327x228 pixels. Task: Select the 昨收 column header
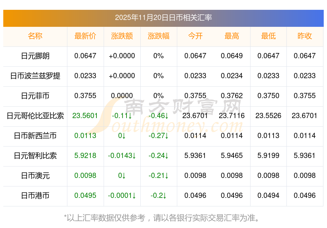tap(305, 36)
